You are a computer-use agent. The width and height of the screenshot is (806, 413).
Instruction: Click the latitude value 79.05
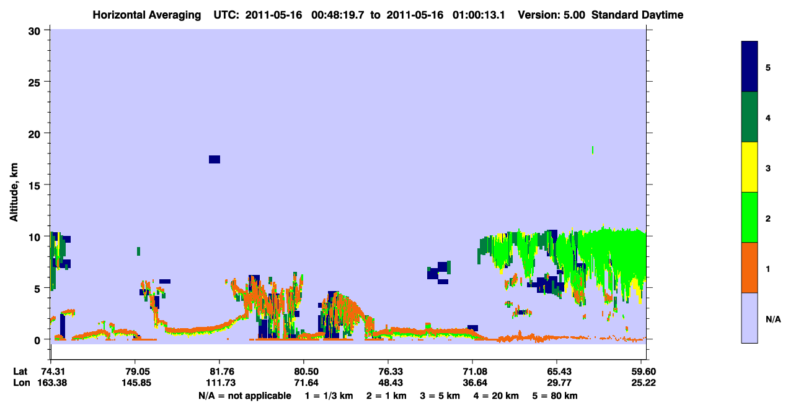coord(135,372)
